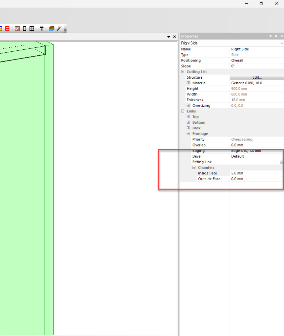Open the Right Side object selector dropdown

281,43
